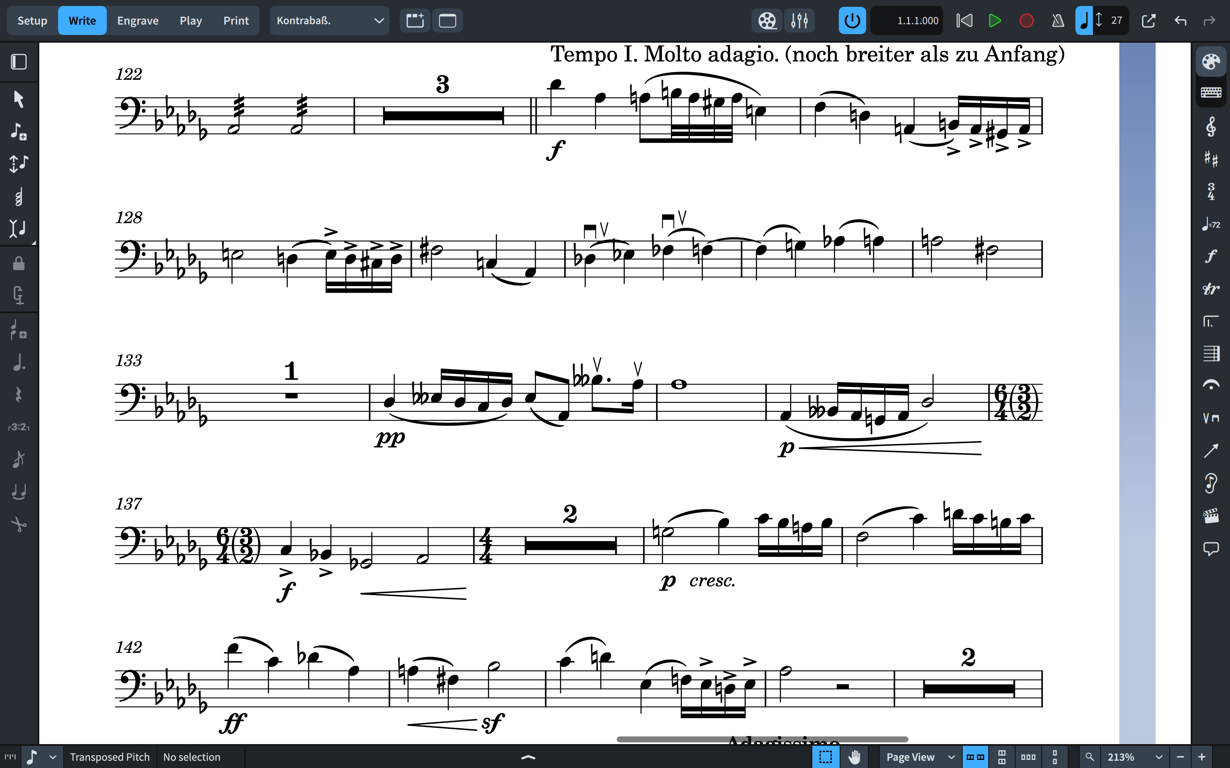This screenshot has width=1230, height=768.
Task: Activate the marquee selection tool
Action: point(826,757)
